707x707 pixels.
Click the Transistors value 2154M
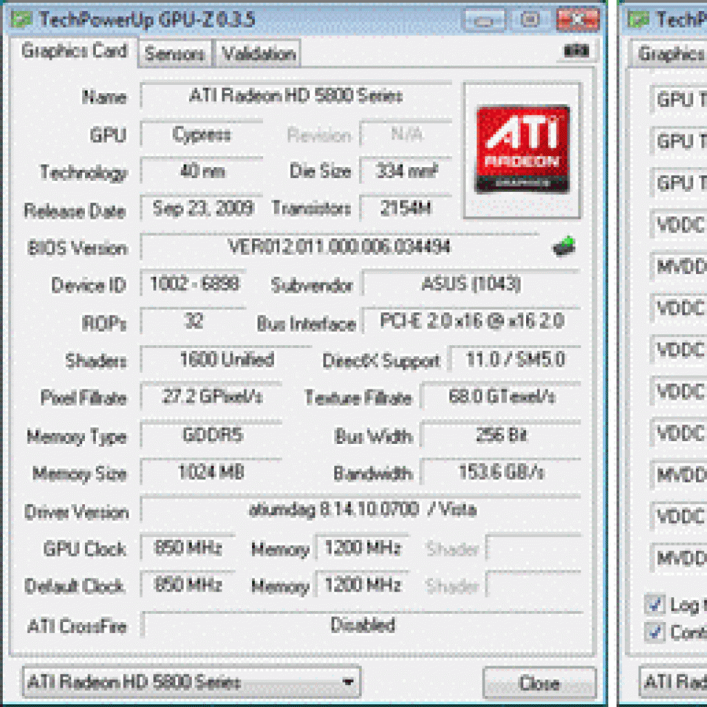(x=406, y=208)
